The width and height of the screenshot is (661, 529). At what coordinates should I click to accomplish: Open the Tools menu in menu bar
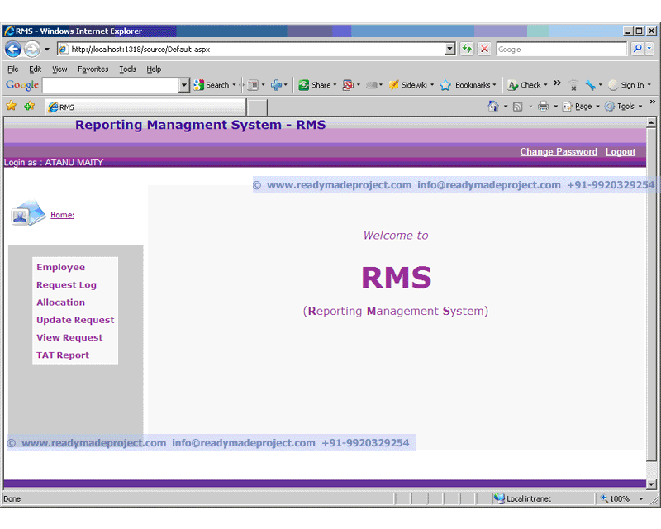127,69
